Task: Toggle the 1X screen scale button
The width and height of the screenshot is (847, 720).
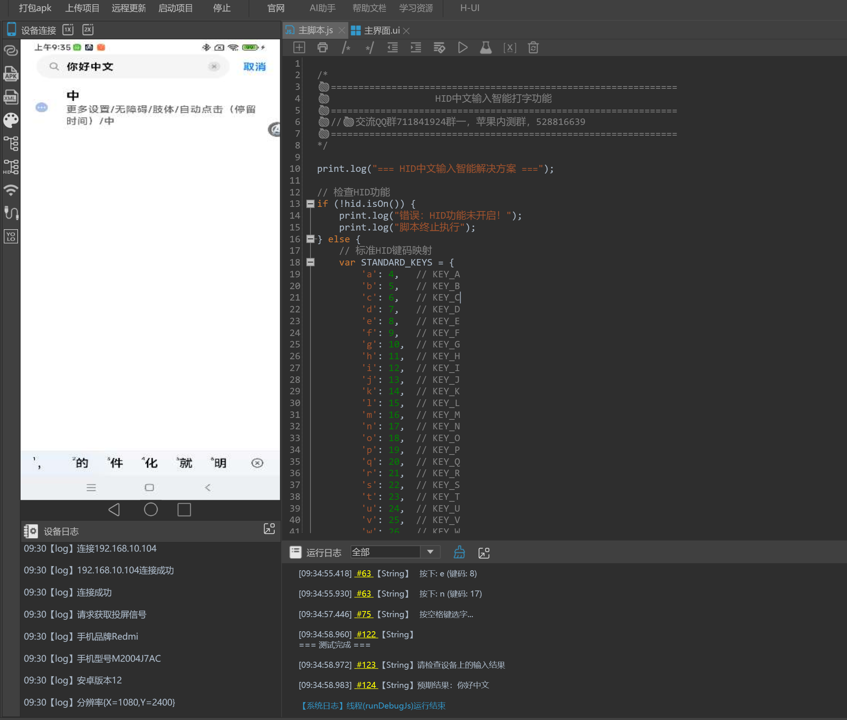Action: click(68, 30)
